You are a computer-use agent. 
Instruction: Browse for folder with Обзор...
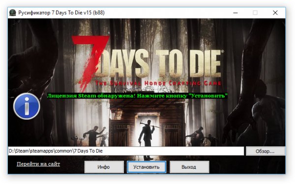click(265, 151)
